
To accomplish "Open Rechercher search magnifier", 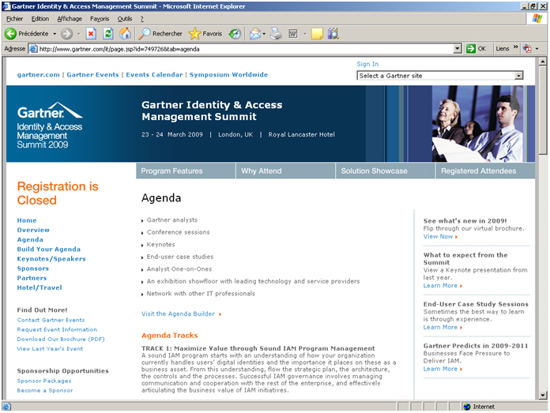I will pos(144,34).
